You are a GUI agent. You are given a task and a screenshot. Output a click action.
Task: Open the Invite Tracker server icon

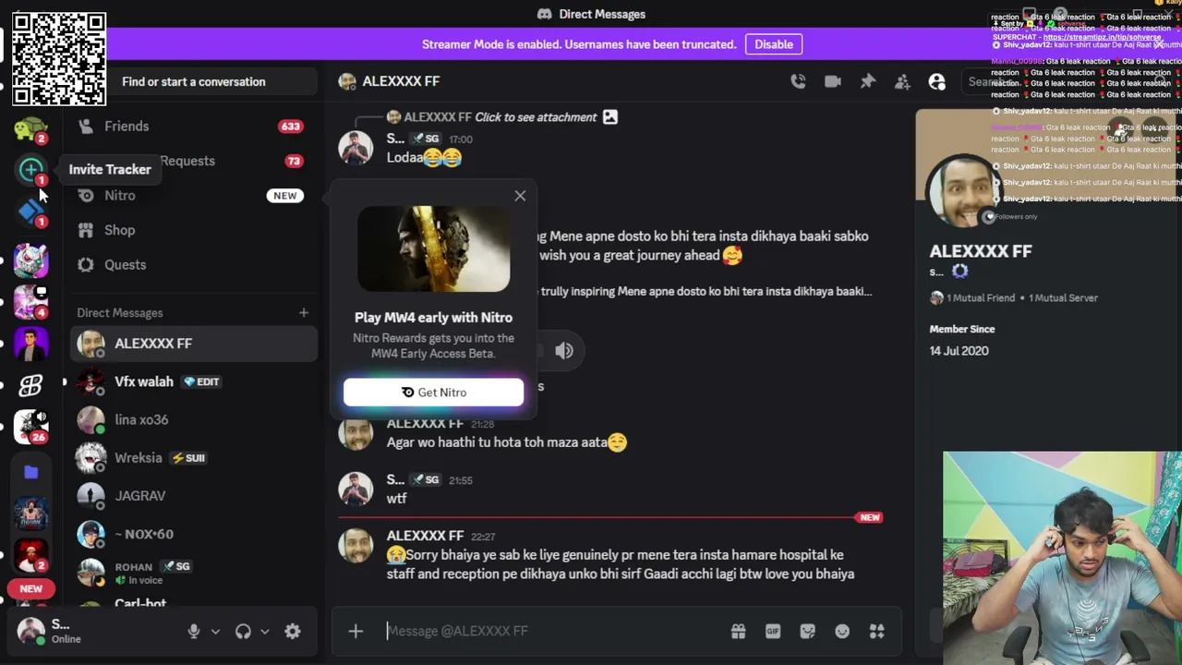(30, 170)
